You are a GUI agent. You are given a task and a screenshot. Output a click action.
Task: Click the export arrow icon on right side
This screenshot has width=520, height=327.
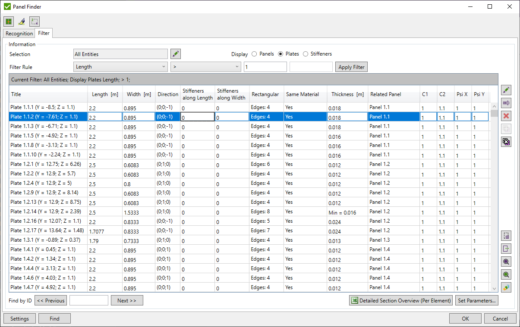click(506, 249)
